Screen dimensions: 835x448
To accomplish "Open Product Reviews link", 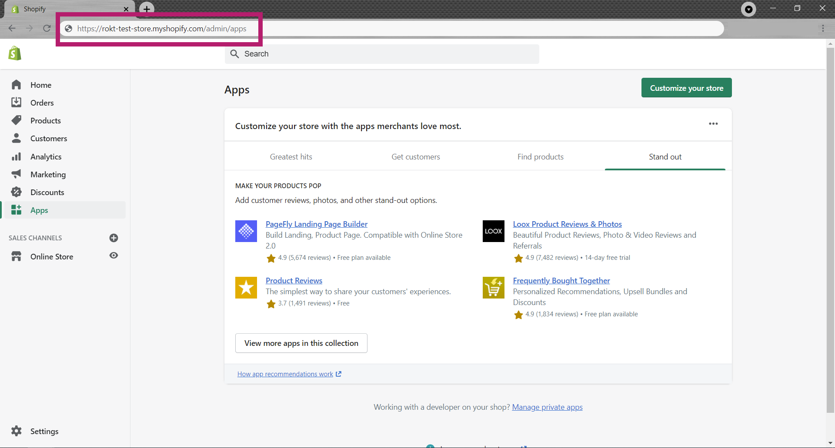I will (x=294, y=281).
